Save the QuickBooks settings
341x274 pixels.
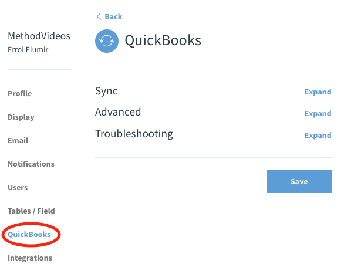299,181
